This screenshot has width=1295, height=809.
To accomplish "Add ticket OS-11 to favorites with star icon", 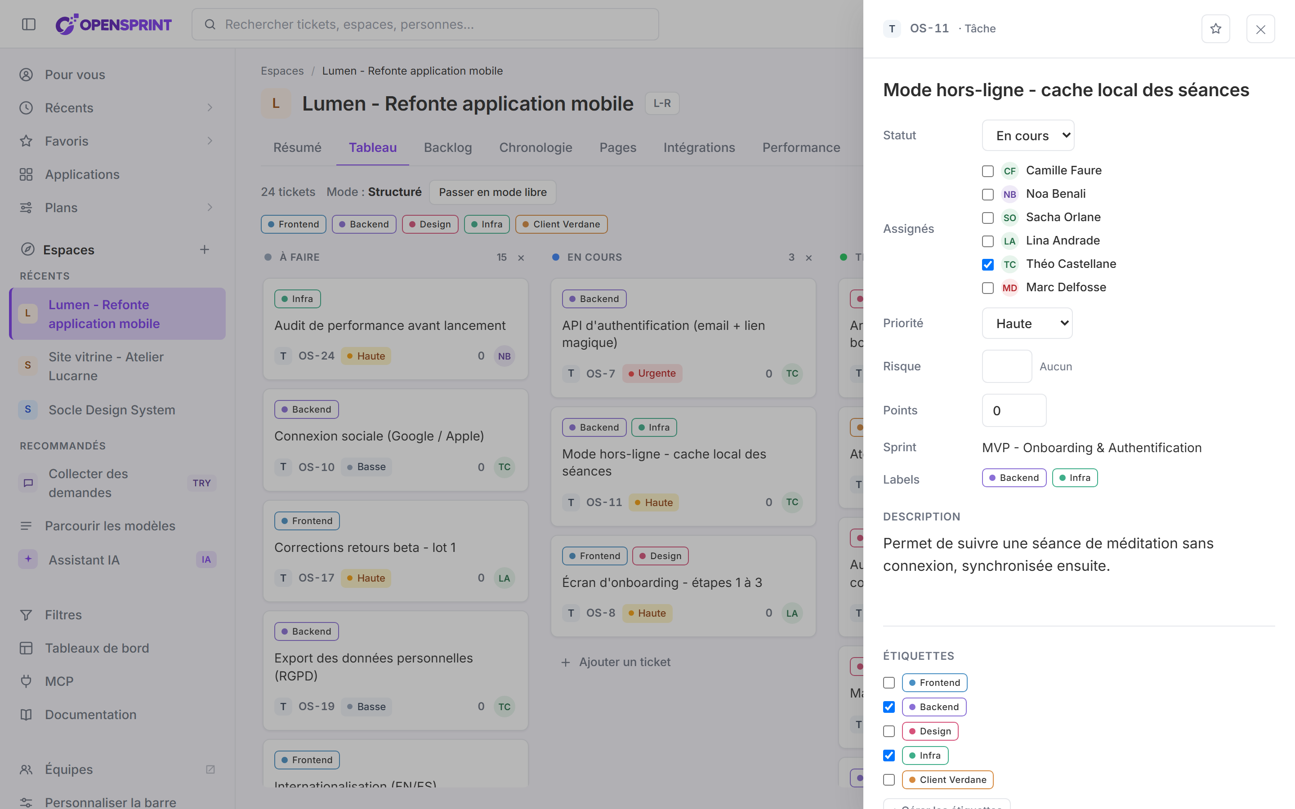I will (x=1215, y=29).
